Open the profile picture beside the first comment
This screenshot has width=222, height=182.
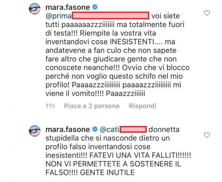click(x=34, y=8)
